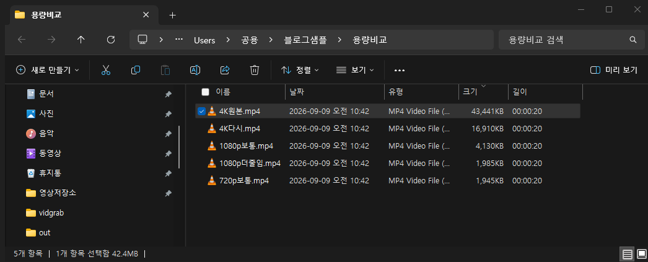Open out folder in the sidebar
The width and height of the screenshot is (648, 262).
(45, 233)
